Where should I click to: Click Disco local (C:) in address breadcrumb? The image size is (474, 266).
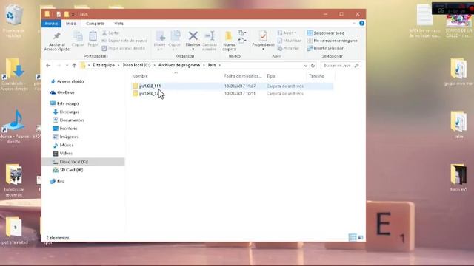click(x=136, y=65)
